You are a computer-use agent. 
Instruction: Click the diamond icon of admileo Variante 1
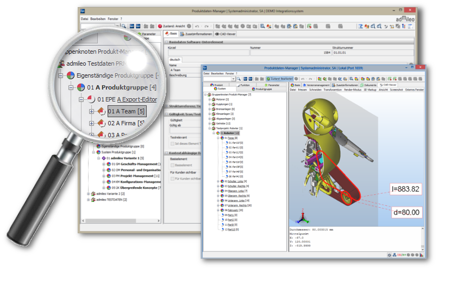[104, 158]
